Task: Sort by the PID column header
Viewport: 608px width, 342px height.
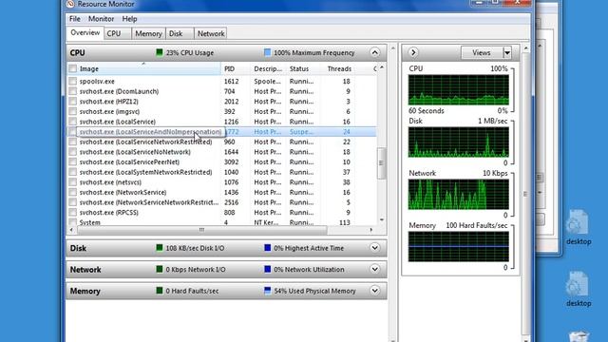Action: (x=236, y=68)
